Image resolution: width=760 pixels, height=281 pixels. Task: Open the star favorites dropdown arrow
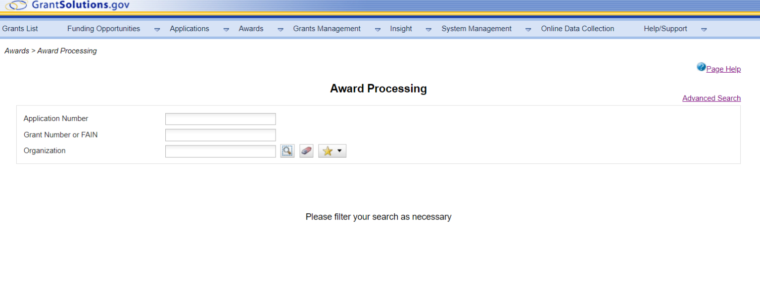pyautogui.click(x=339, y=151)
